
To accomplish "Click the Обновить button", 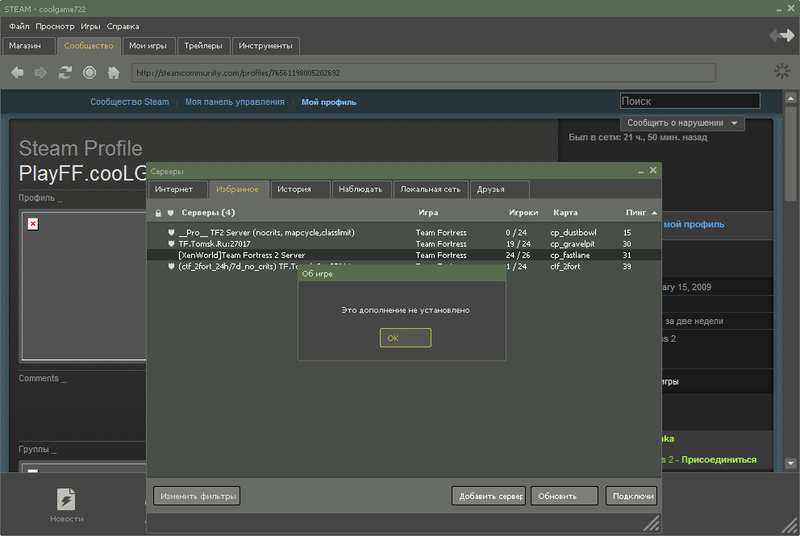I will point(565,496).
